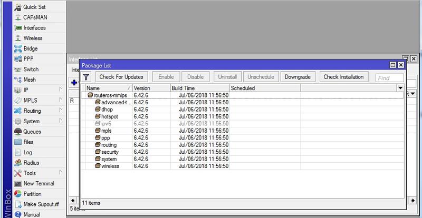The image size is (422, 218).
Task: Click the Disable package button
Action: click(195, 77)
